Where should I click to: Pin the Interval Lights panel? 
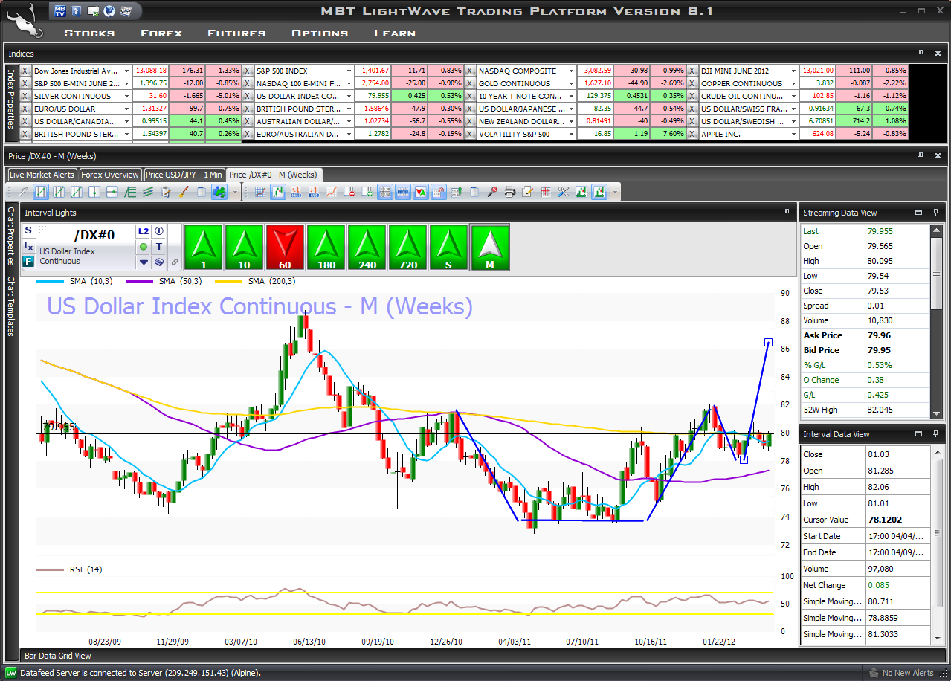[x=787, y=213]
